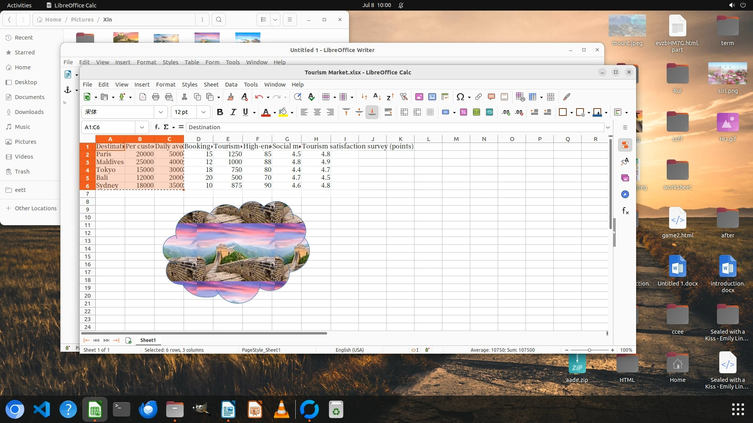Click the formula input line
Screen dimensions: 753x423
point(392,127)
